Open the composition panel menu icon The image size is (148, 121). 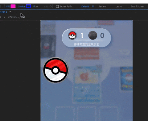(x=10, y=12)
